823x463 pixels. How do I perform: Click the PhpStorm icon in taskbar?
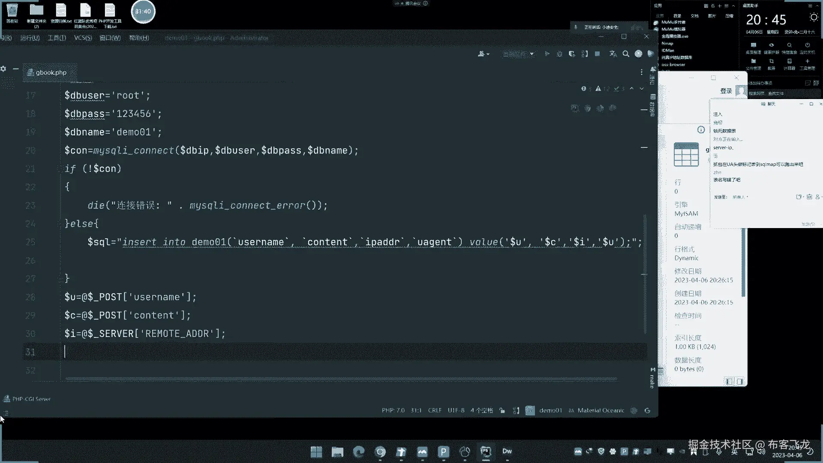pos(486,451)
